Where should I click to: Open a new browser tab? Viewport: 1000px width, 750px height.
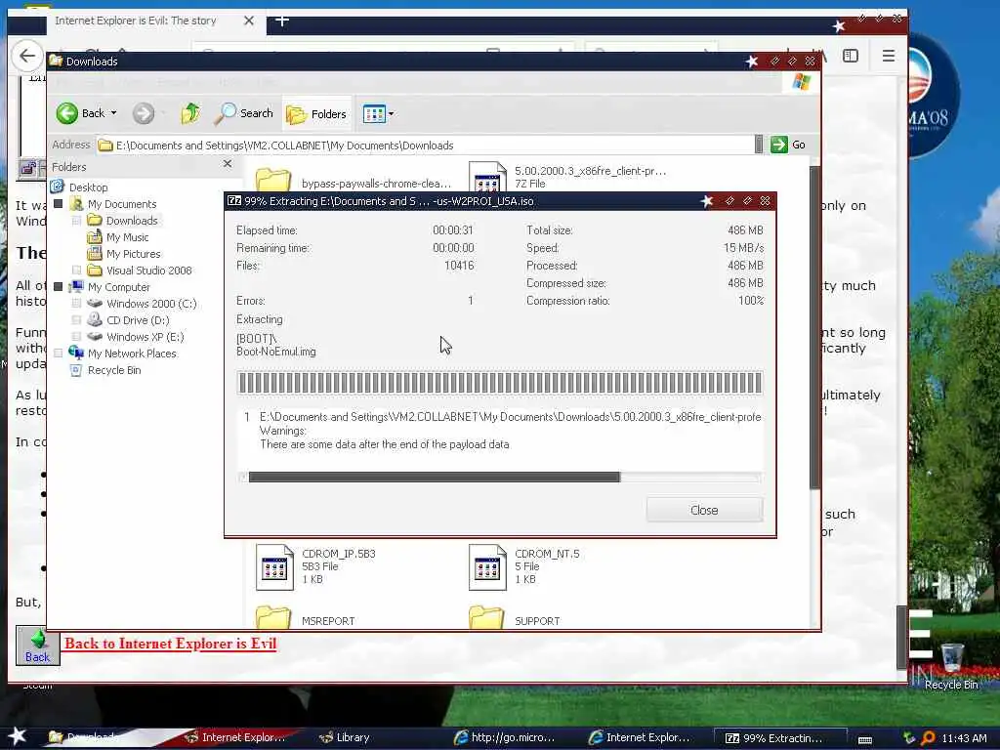282,21
